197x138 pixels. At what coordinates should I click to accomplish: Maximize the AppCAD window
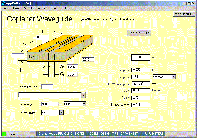pyautogui.click(x=189, y=3)
